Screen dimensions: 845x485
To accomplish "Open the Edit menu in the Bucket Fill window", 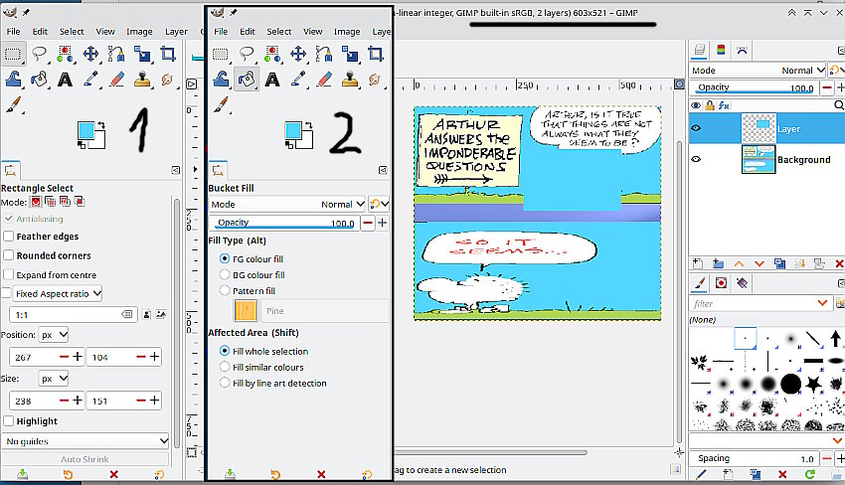I will click(x=248, y=31).
